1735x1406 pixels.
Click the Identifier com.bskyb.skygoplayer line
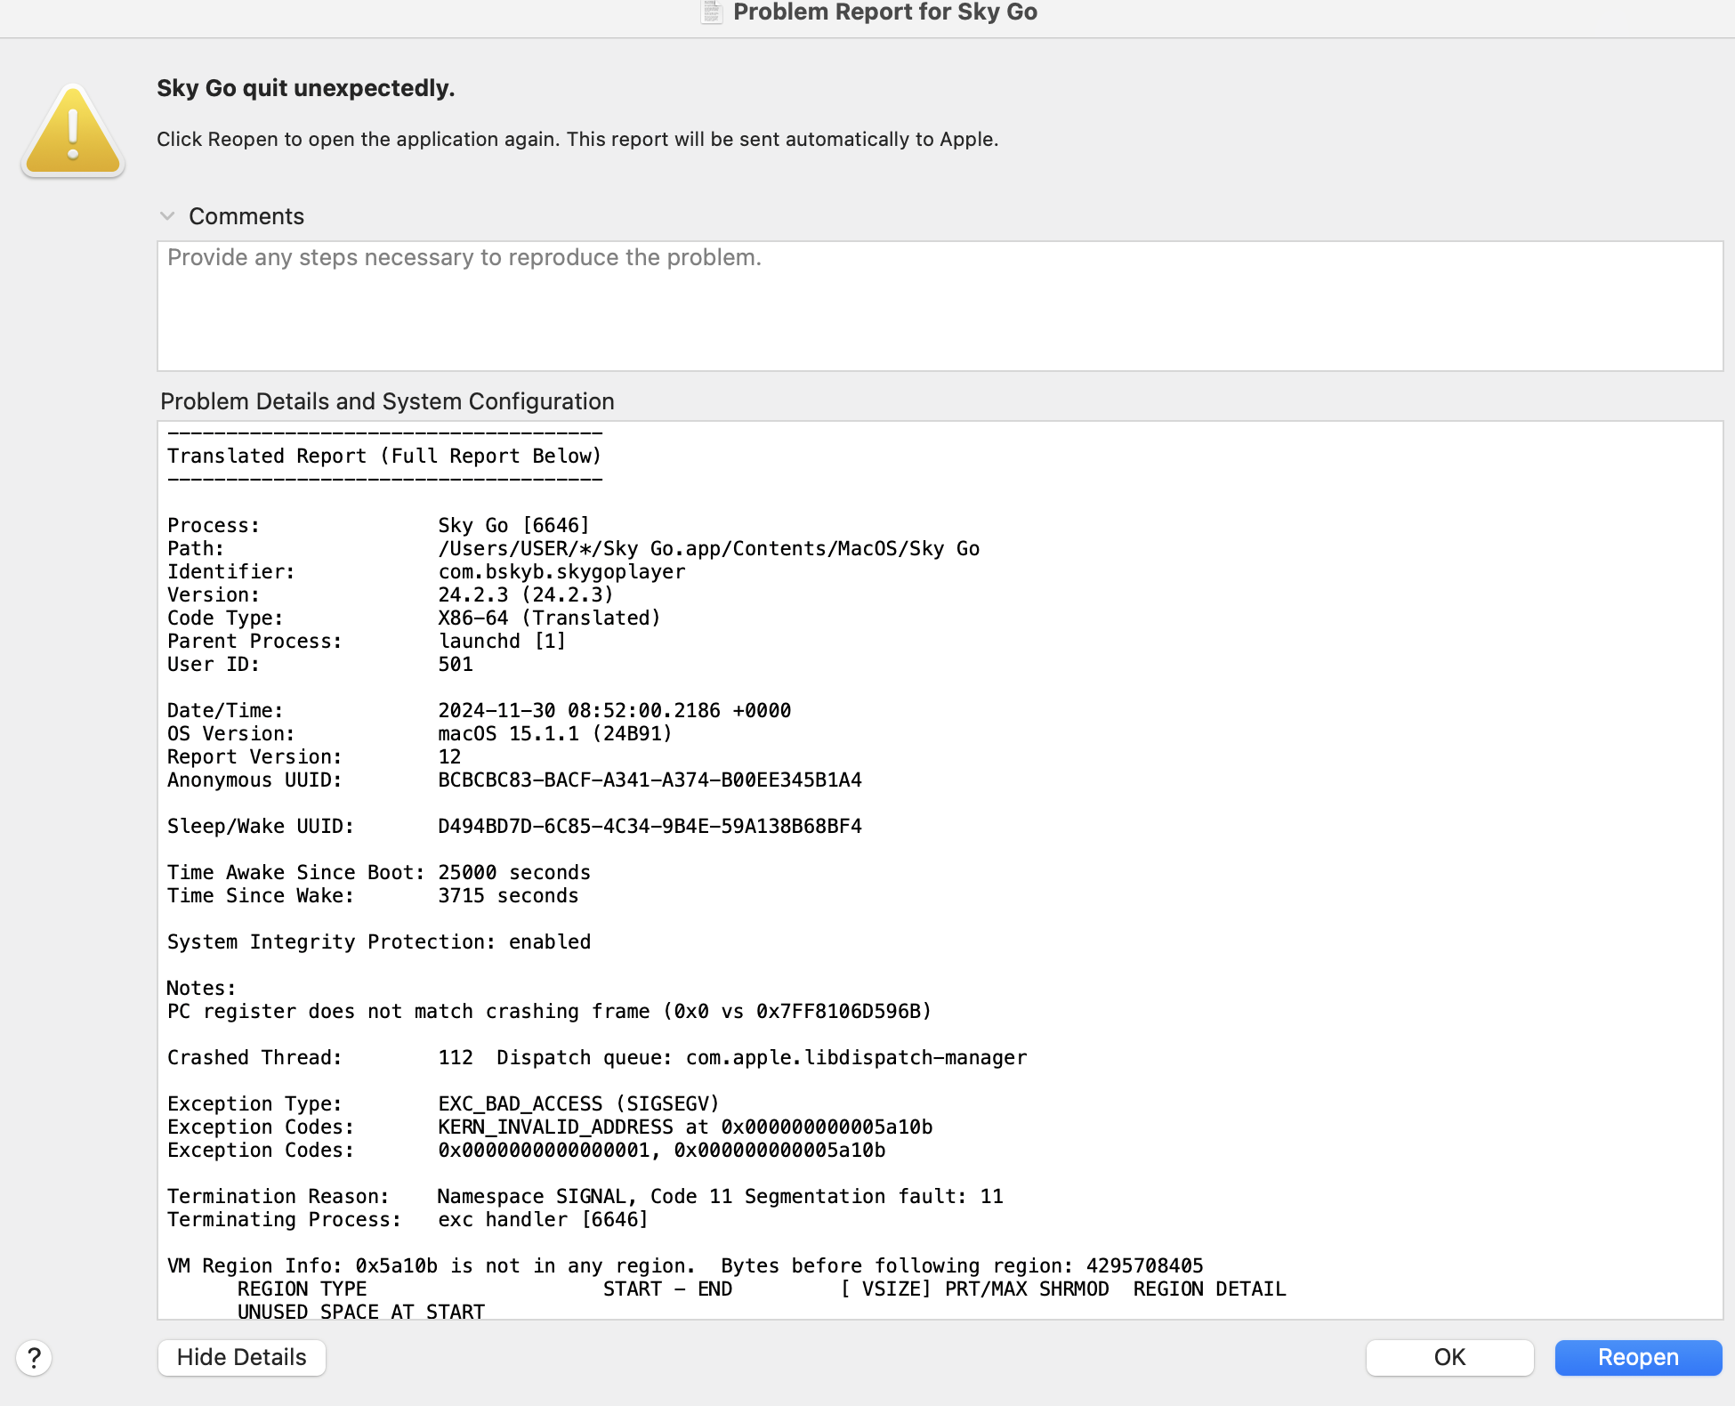[425, 571]
